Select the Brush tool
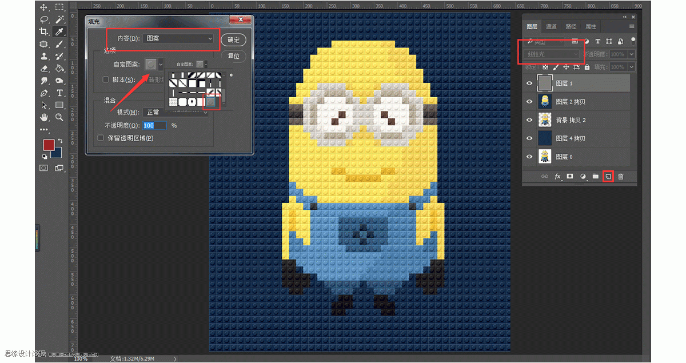The width and height of the screenshot is (686, 363). pos(59,44)
